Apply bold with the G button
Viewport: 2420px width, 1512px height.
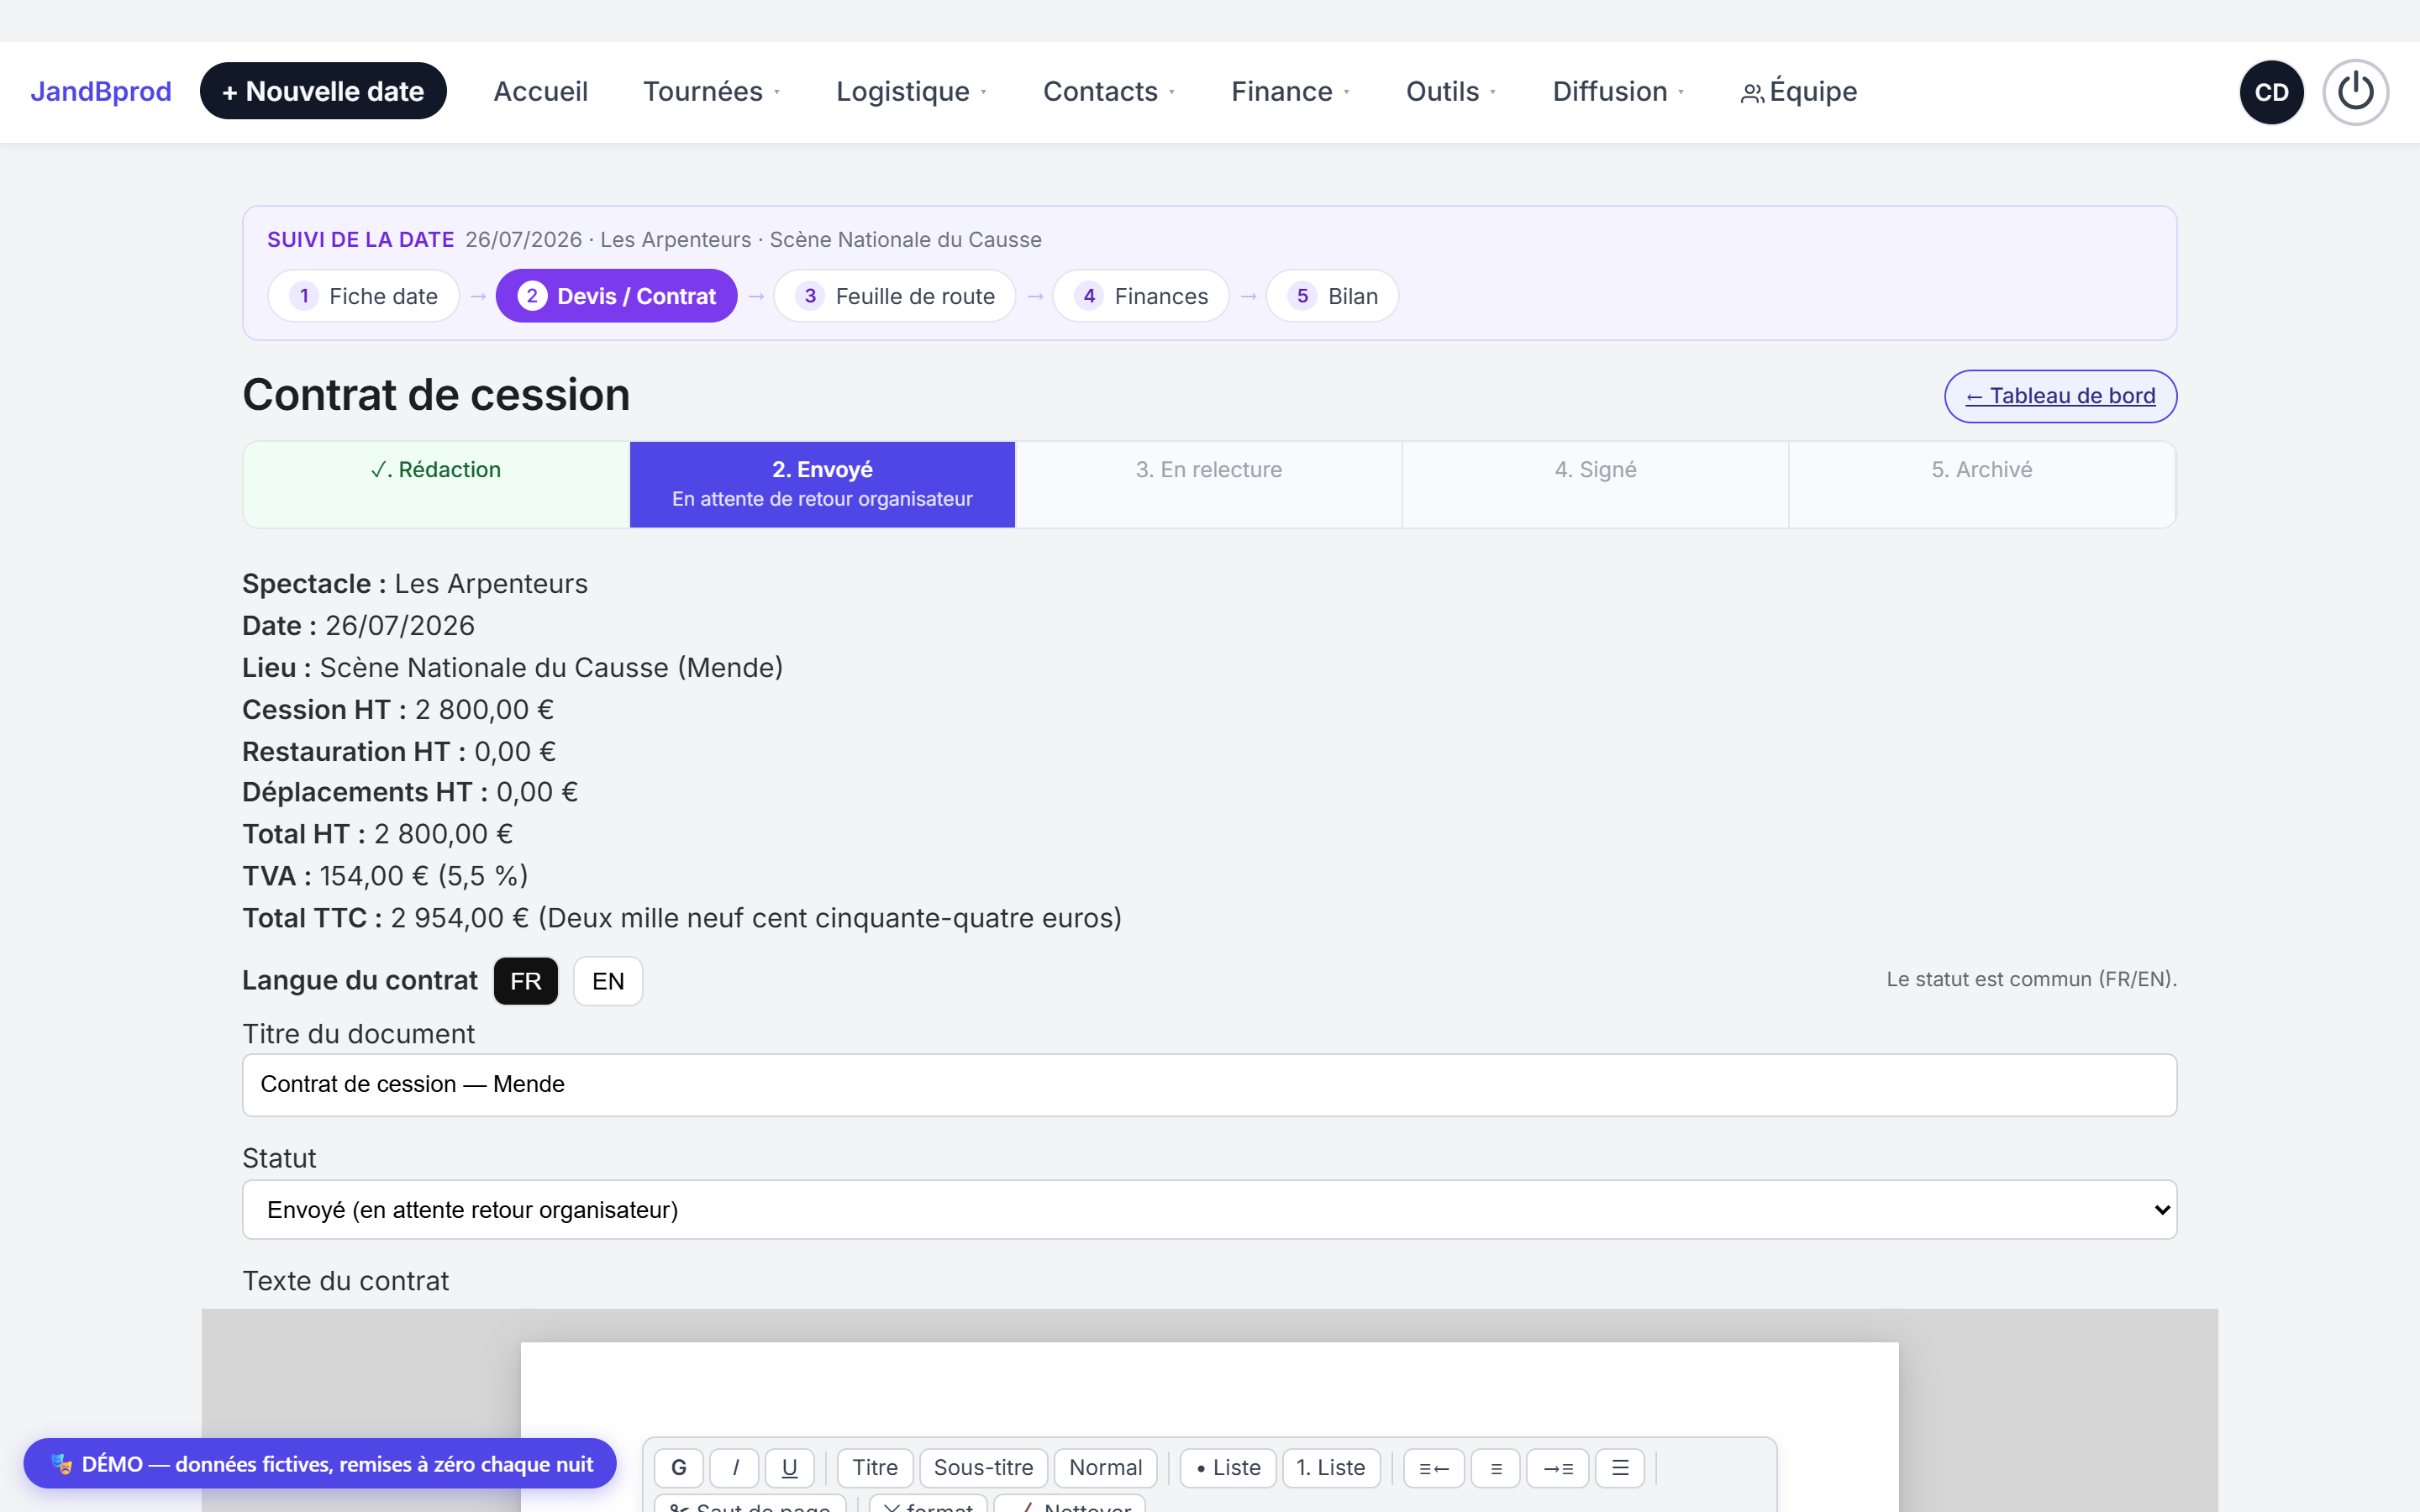click(x=679, y=1467)
